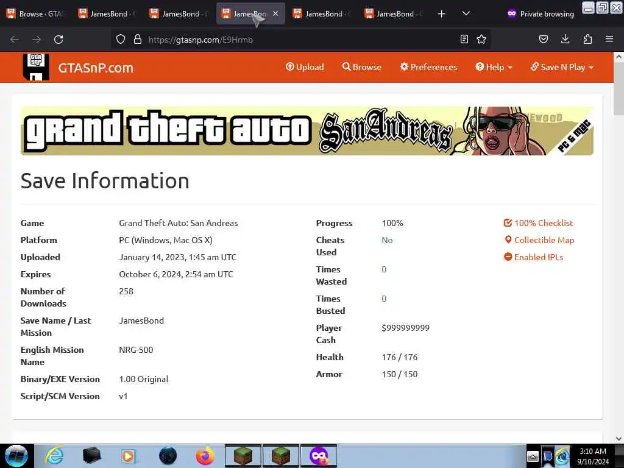Click the 100% progress value
Image resolution: width=624 pixels, height=468 pixels.
coord(392,223)
